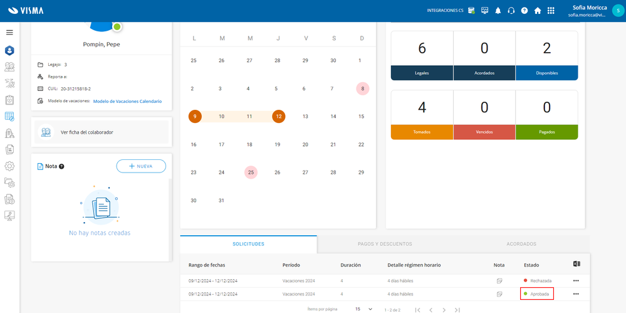Screen dimensions: 626x313
Task: Open the note icon of the Aprobada request
Action: tap(499, 294)
